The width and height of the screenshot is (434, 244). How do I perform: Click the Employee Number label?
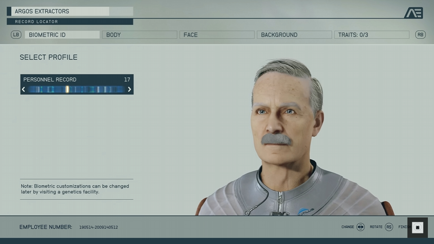pyautogui.click(x=46, y=227)
